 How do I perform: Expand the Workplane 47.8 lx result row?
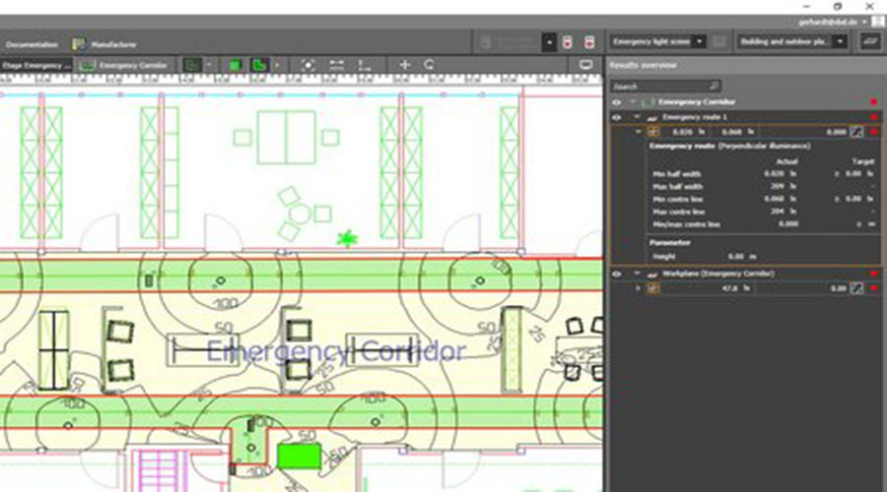pyautogui.click(x=639, y=288)
